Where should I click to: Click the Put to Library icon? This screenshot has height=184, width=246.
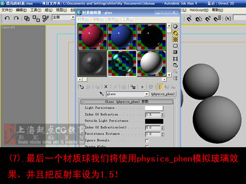pyautogui.click(x=133, y=87)
